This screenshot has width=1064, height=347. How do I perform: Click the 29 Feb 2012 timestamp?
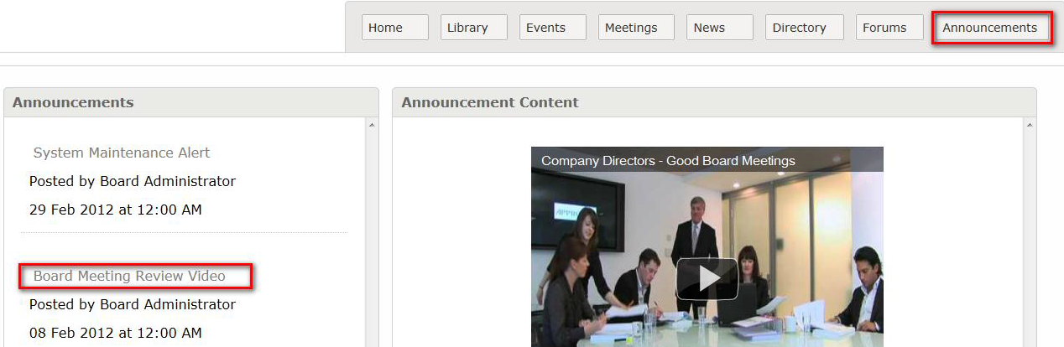(x=116, y=210)
